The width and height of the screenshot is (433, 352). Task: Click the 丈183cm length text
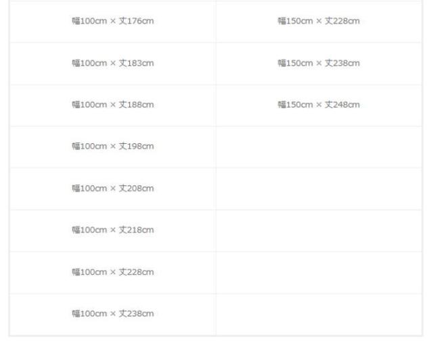click(x=137, y=64)
